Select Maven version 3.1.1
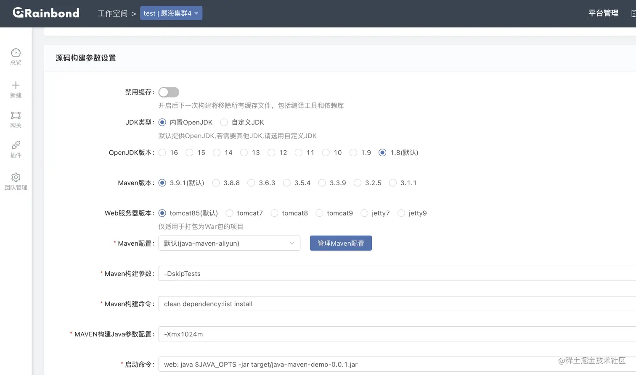Screen dimensions: 636x375 (392, 183)
